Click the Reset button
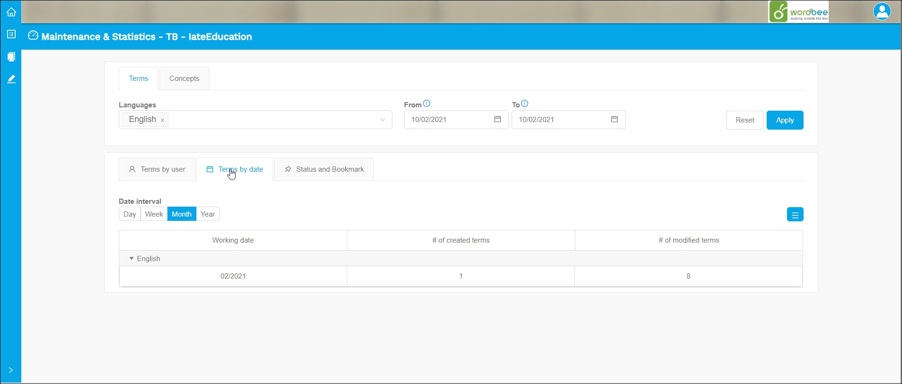Screen dimensions: 902x384 tap(744, 120)
